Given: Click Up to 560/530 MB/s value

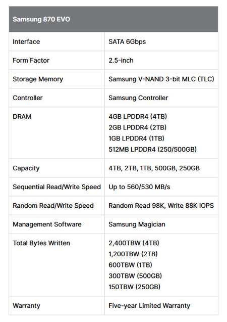Looking at the screenshot, I should coord(139,187).
